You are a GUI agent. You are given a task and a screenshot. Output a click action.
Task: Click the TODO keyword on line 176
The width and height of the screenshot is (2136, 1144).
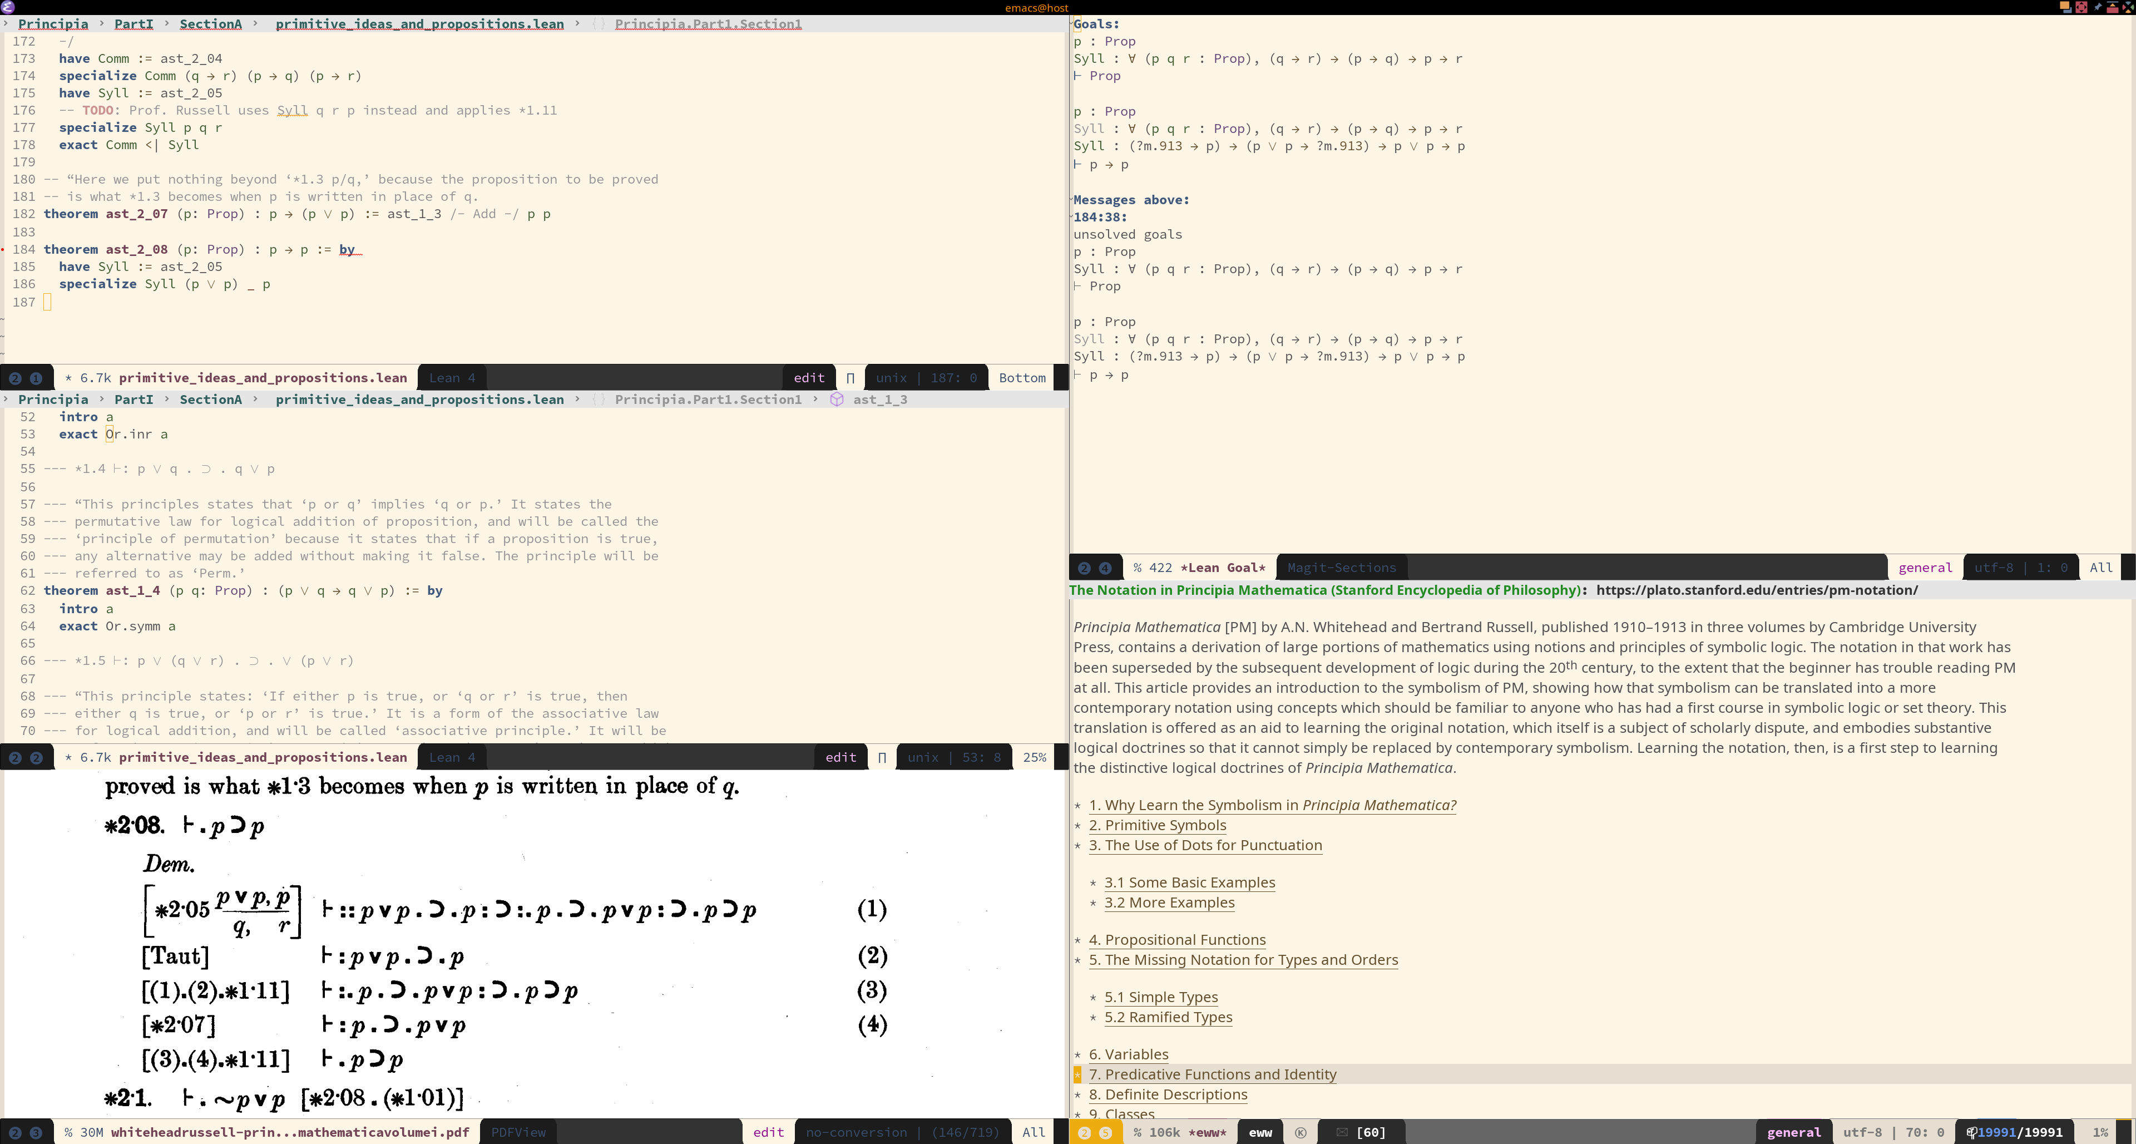tap(97, 110)
